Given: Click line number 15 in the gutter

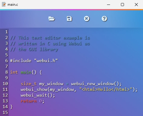Looking at the screenshot, I should coord(5,112).
